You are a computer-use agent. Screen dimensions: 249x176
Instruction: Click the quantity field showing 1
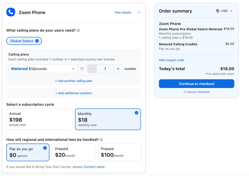coord(105,69)
